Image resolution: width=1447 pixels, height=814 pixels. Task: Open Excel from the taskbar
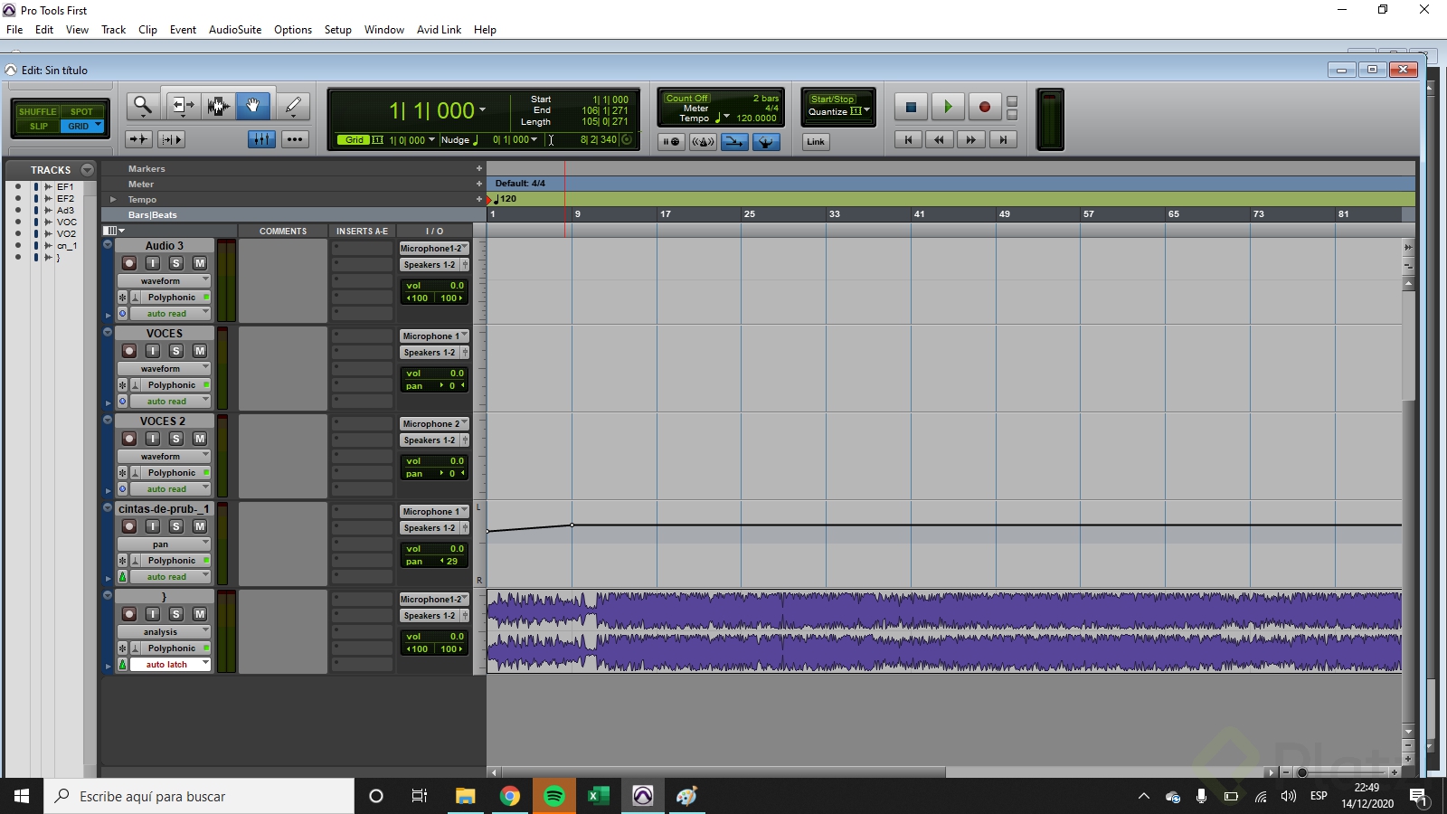pos(599,796)
